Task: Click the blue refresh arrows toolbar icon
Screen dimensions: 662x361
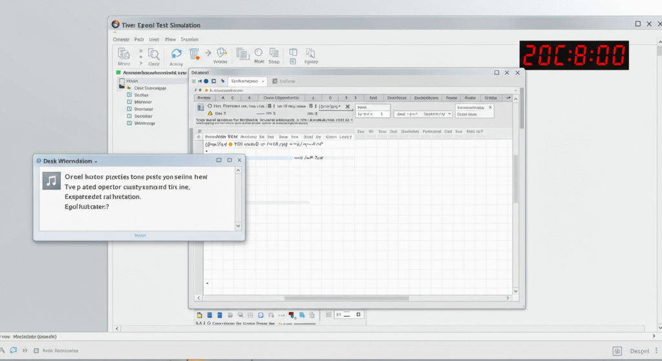Action: pyautogui.click(x=176, y=54)
